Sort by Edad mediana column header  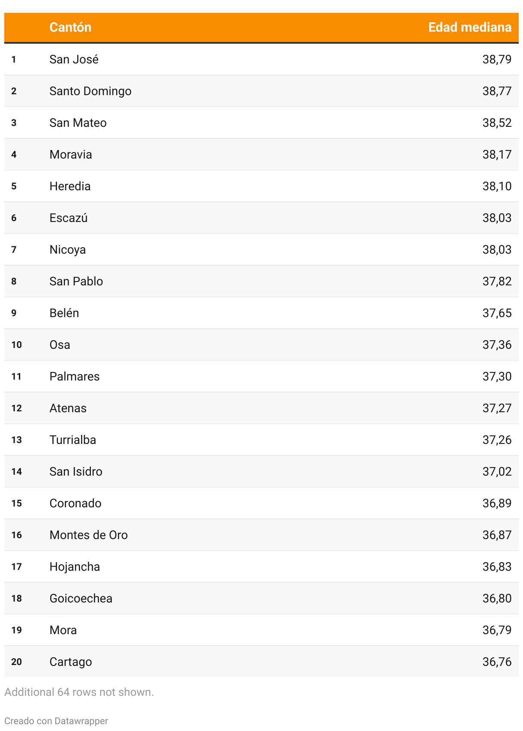point(470,27)
